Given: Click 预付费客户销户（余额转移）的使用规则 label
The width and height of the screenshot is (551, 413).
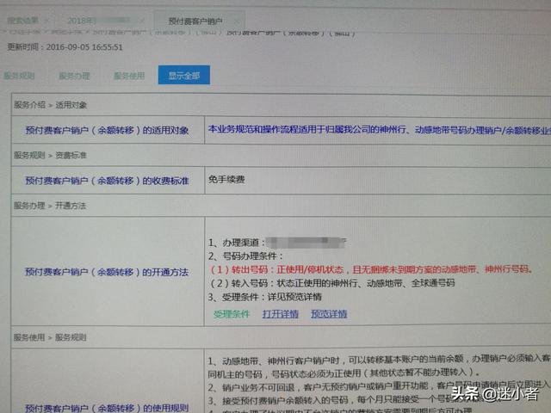Looking at the screenshot, I should 107,408.
